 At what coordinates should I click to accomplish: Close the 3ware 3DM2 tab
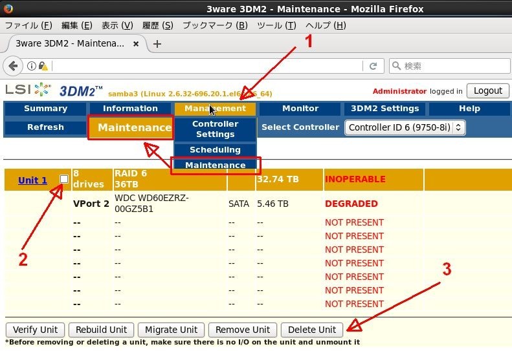click(136, 44)
